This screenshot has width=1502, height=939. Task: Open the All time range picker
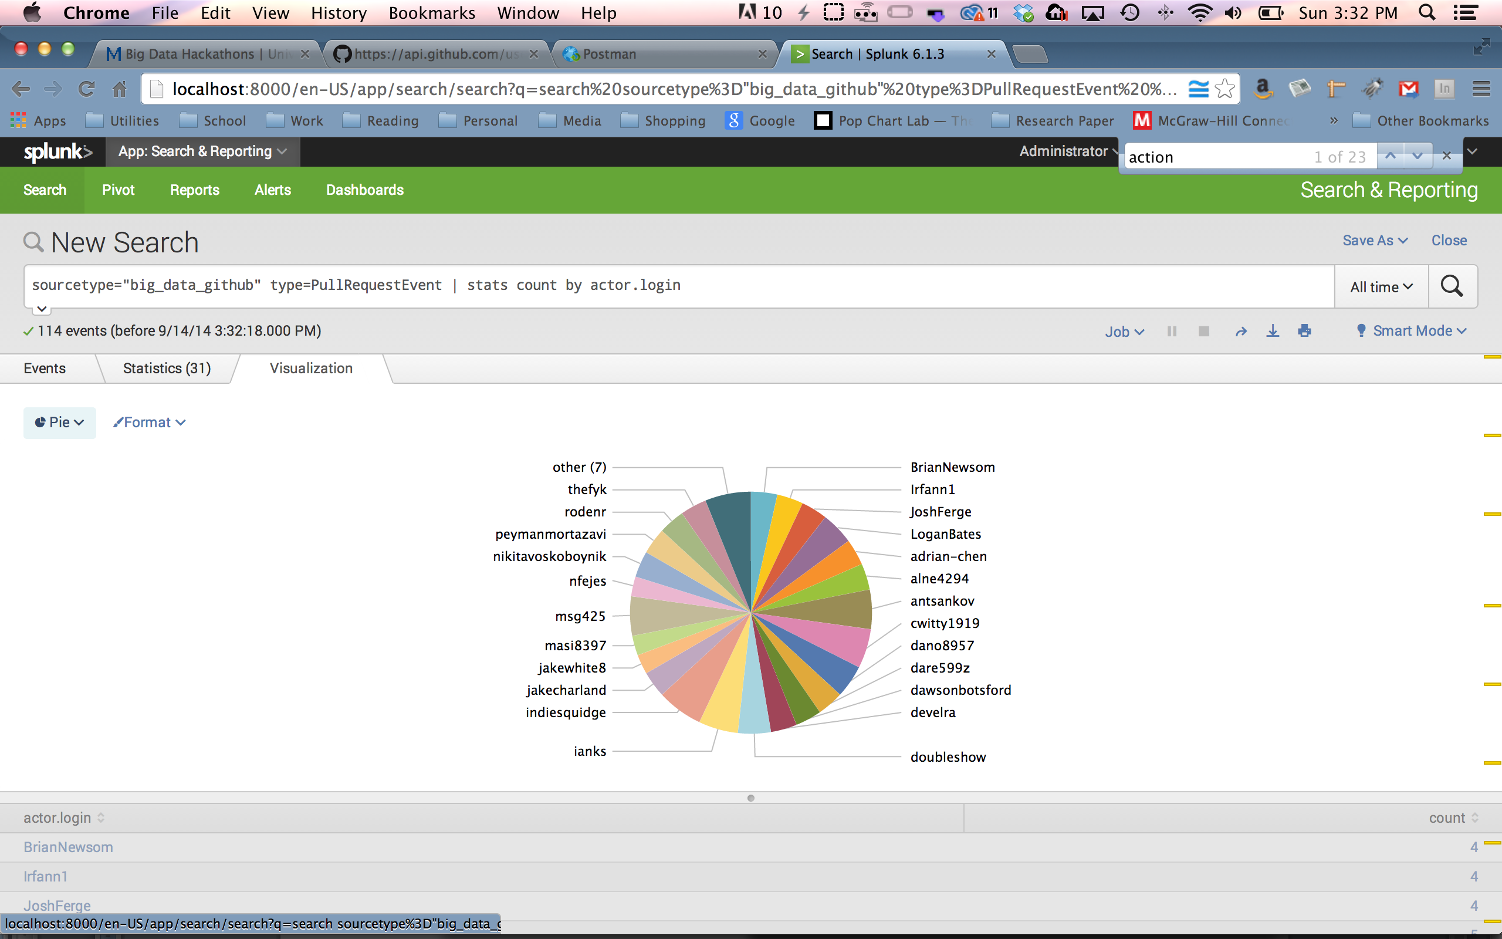[1381, 287]
